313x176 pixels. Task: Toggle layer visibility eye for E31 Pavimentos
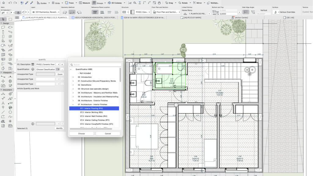click(x=34, y=12)
